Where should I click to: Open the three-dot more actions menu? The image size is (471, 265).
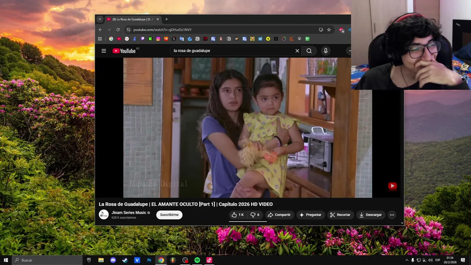click(x=392, y=215)
